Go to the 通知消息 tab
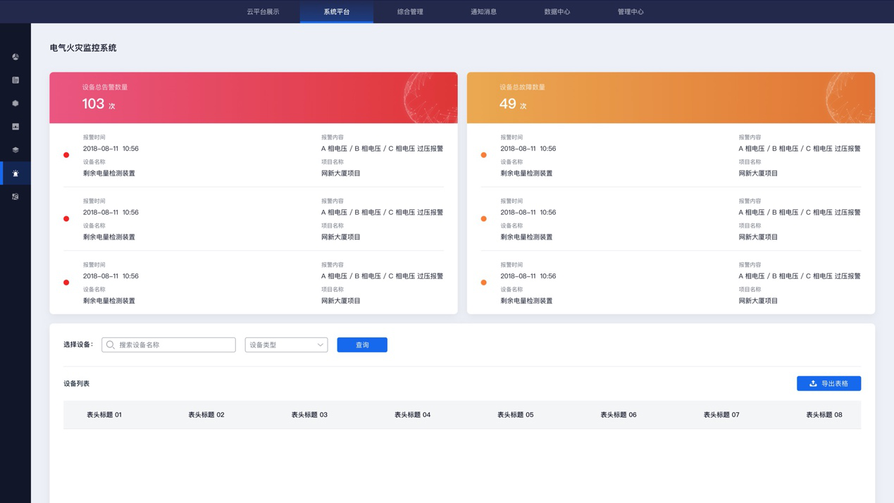This screenshot has height=503, width=894. (483, 12)
